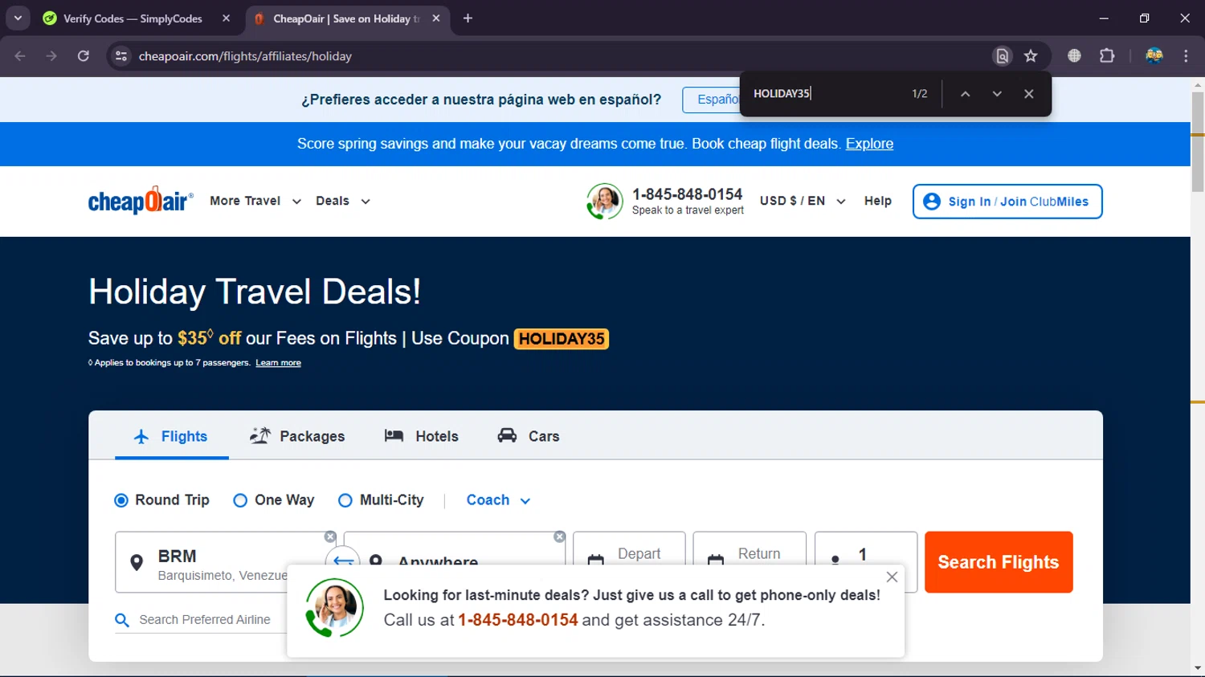The image size is (1205, 677).
Task: Open the tab search dropdown arrow
Action: pyautogui.click(x=18, y=18)
